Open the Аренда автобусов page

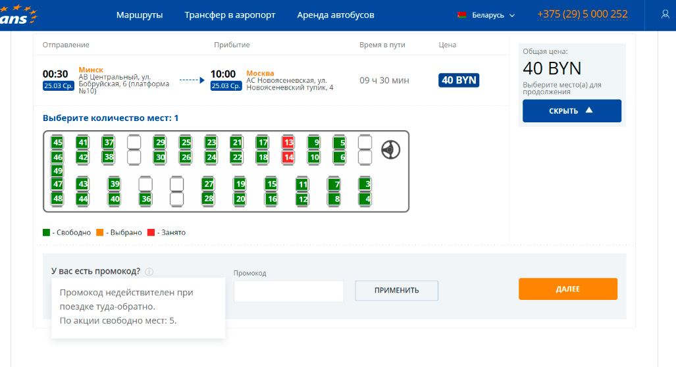tap(336, 14)
